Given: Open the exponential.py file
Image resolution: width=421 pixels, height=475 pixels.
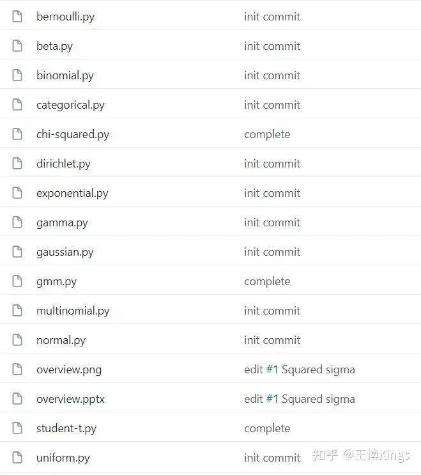Looking at the screenshot, I should click(72, 193).
